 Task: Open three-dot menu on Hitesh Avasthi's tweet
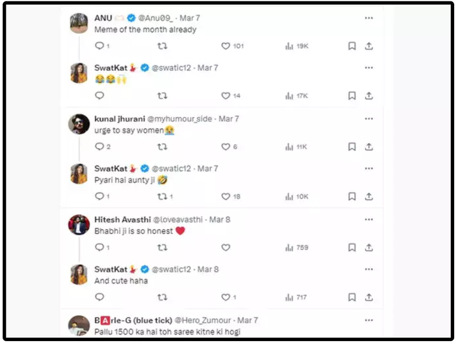pos(369,220)
